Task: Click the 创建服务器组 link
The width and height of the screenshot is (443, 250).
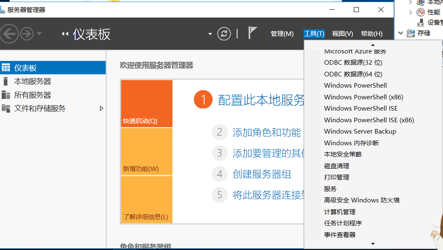Action: coord(261,174)
